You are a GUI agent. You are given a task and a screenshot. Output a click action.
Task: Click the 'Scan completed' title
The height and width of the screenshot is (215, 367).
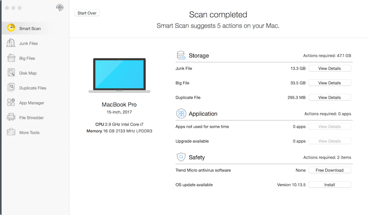pyautogui.click(x=218, y=15)
